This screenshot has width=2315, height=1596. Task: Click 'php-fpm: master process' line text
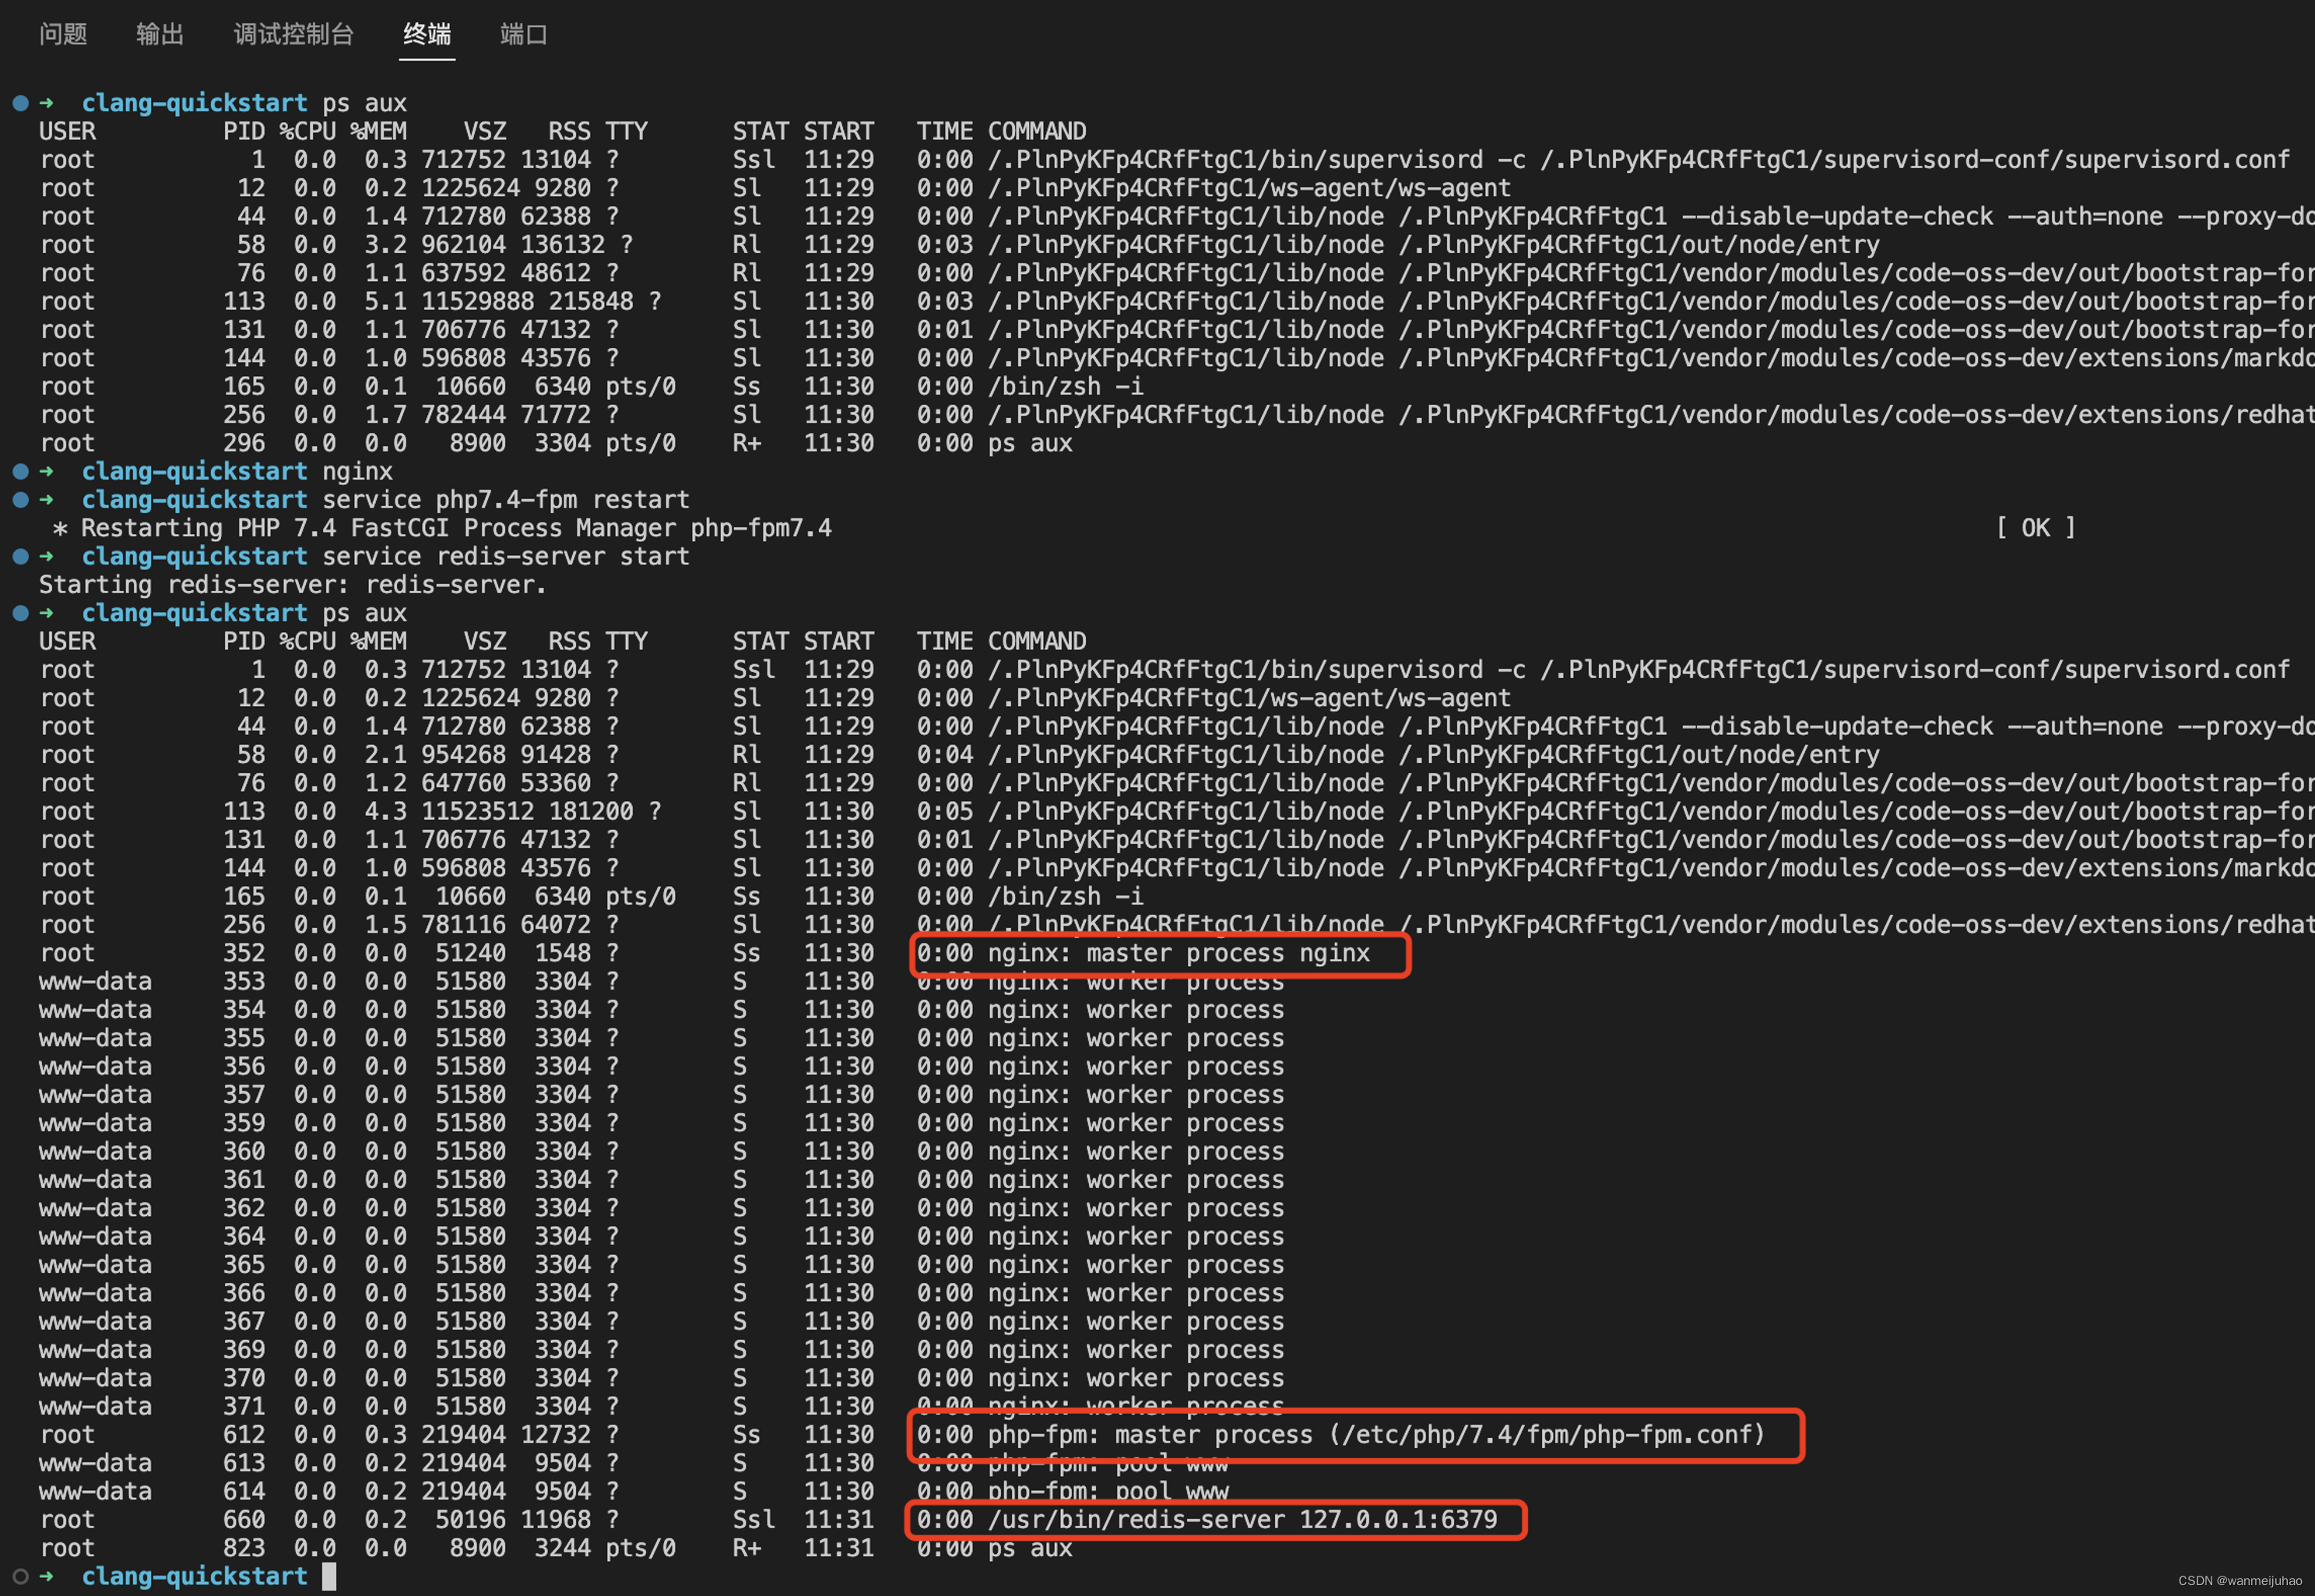tap(1376, 1435)
